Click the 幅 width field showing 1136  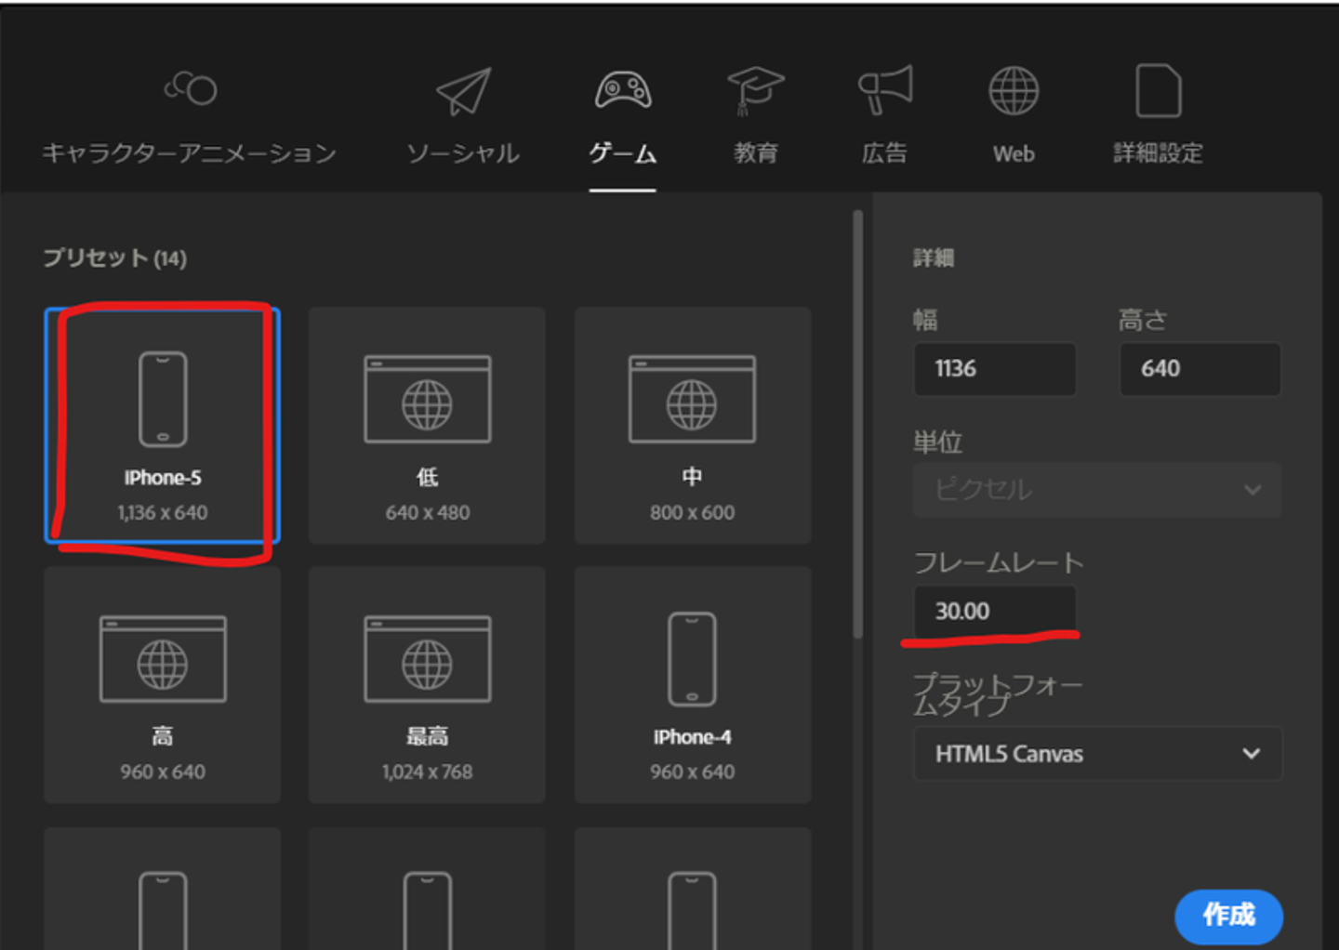click(995, 369)
